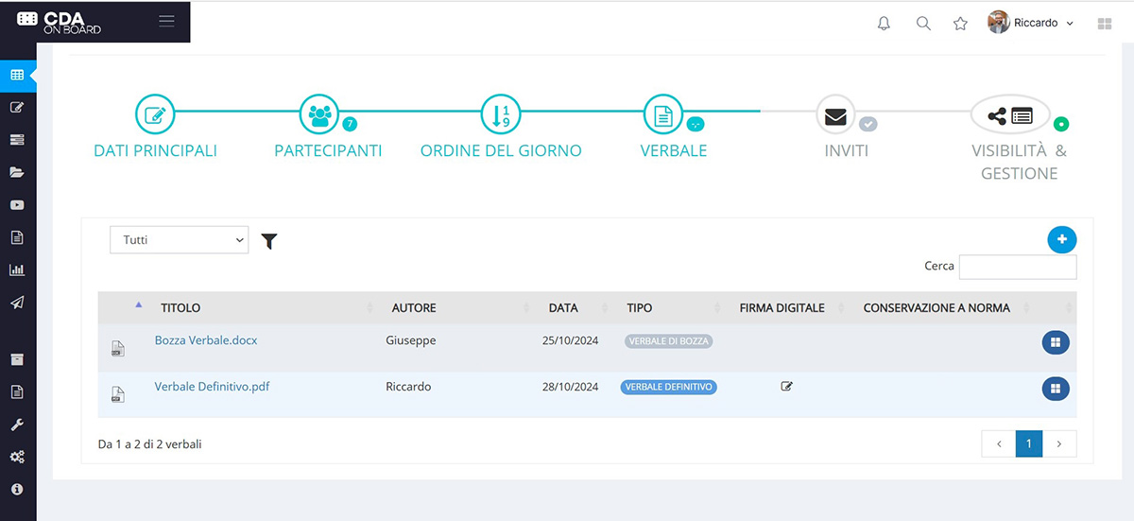Click green status dot near Visibilità
Viewport: 1134px width, 521px height.
click(1061, 124)
